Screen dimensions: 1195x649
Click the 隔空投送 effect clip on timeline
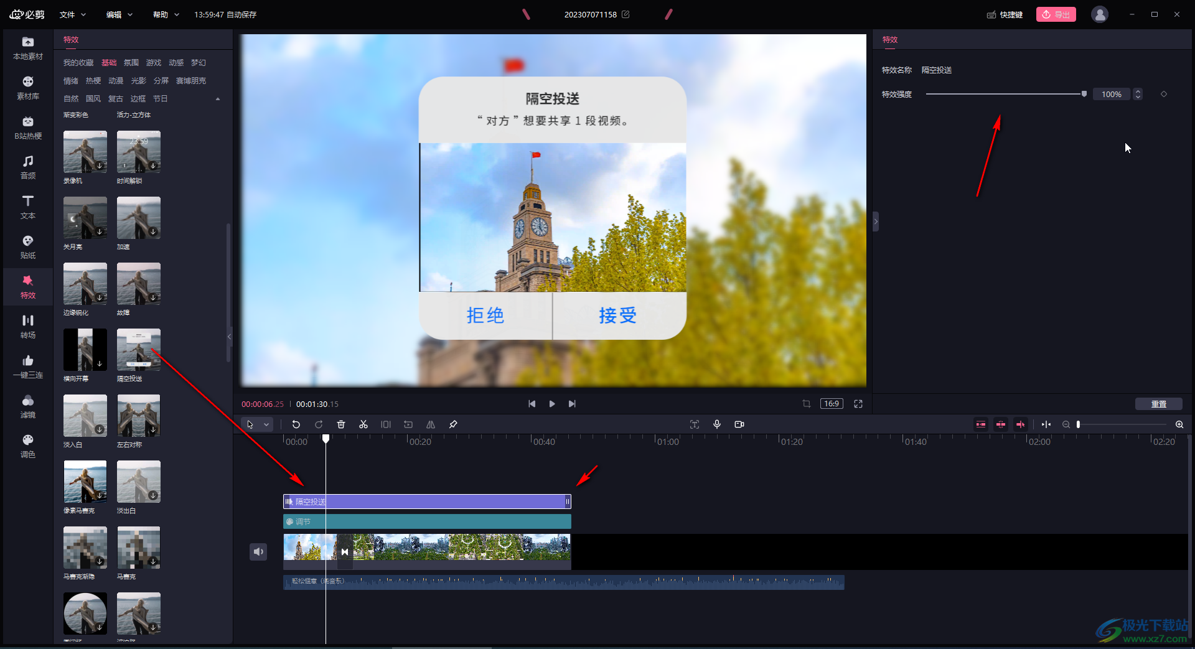click(427, 502)
